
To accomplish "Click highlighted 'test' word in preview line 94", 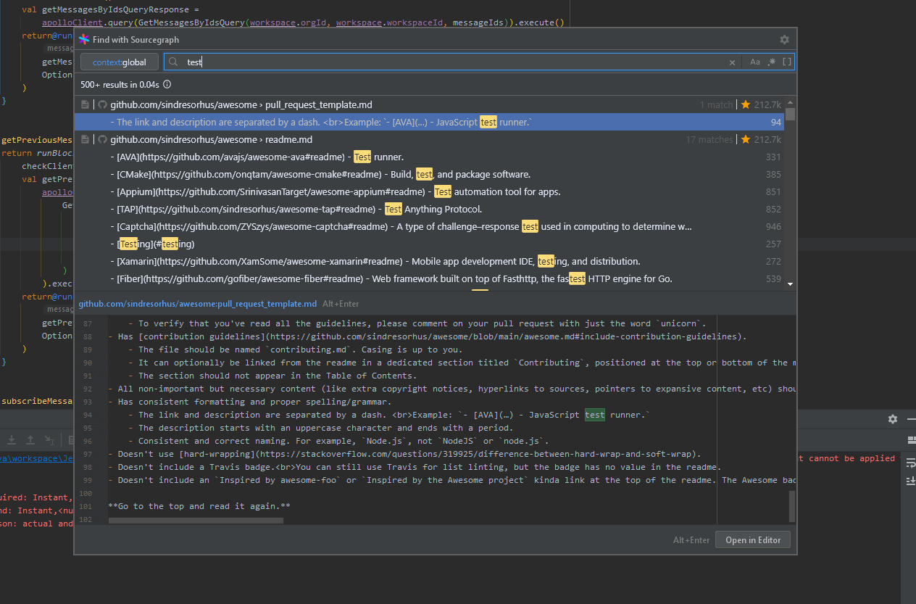I will [x=594, y=415].
